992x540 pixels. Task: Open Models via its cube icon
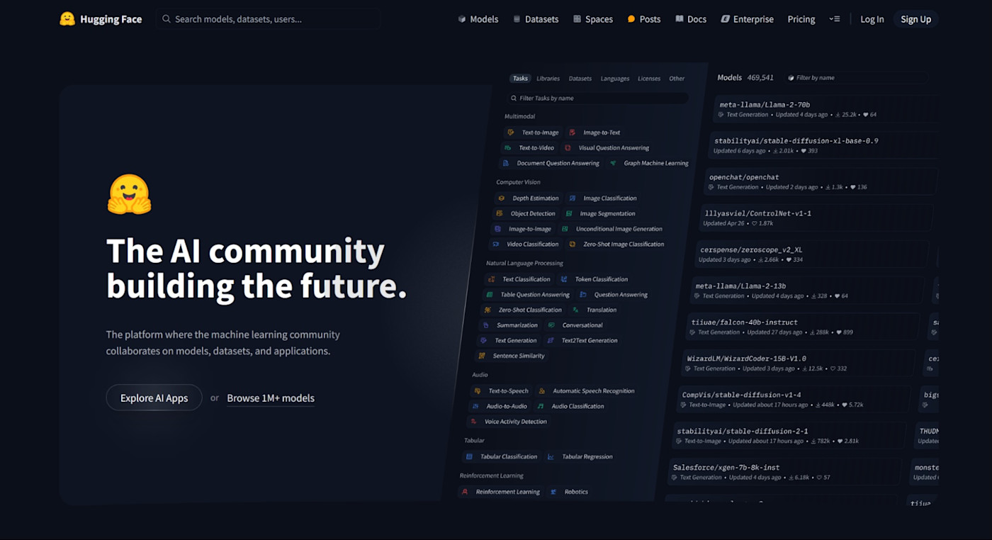point(462,19)
